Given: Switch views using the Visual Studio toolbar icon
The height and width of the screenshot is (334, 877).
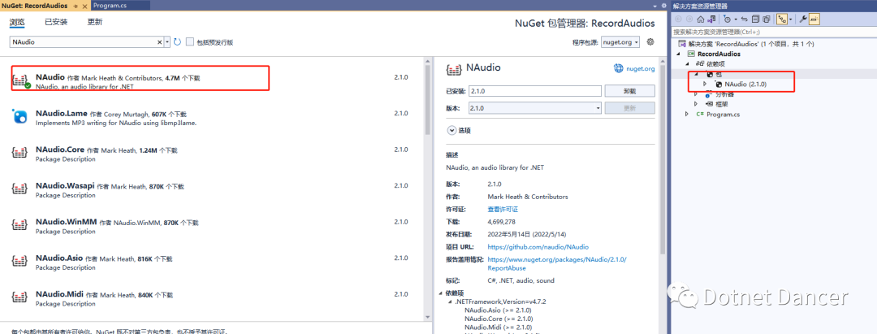Looking at the screenshot, I should tap(711, 19).
